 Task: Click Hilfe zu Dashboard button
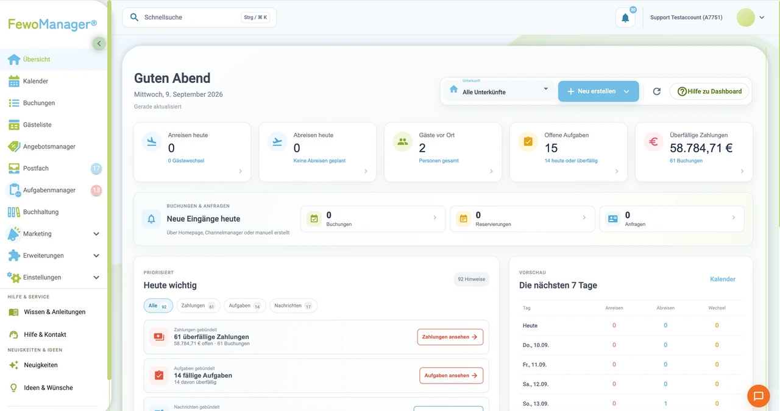click(x=709, y=91)
